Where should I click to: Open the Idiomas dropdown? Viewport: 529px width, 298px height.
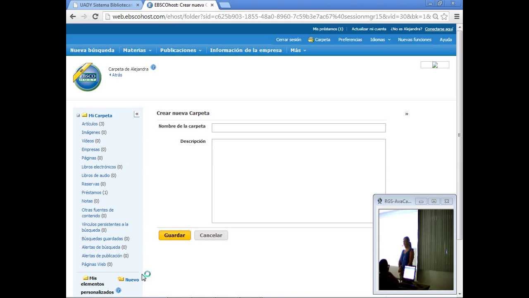click(380, 40)
